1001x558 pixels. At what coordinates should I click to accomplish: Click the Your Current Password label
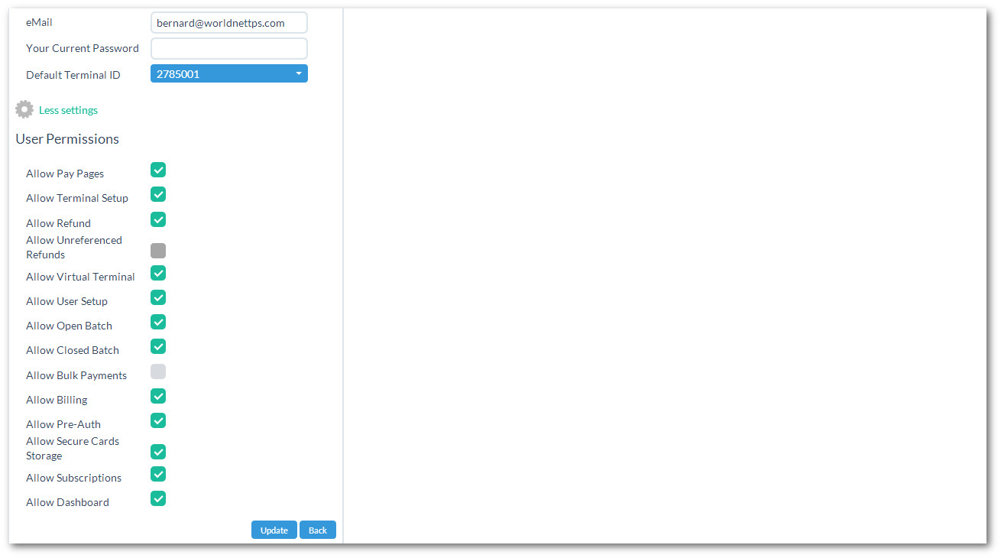[x=83, y=48]
